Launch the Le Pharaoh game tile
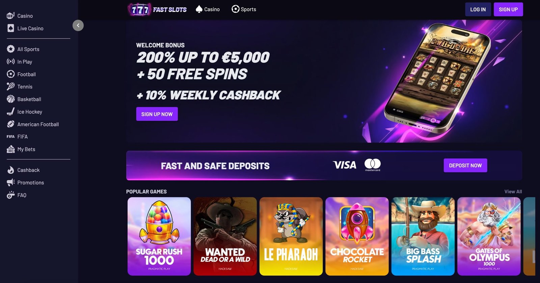Image resolution: width=540 pixels, height=283 pixels. tap(291, 236)
